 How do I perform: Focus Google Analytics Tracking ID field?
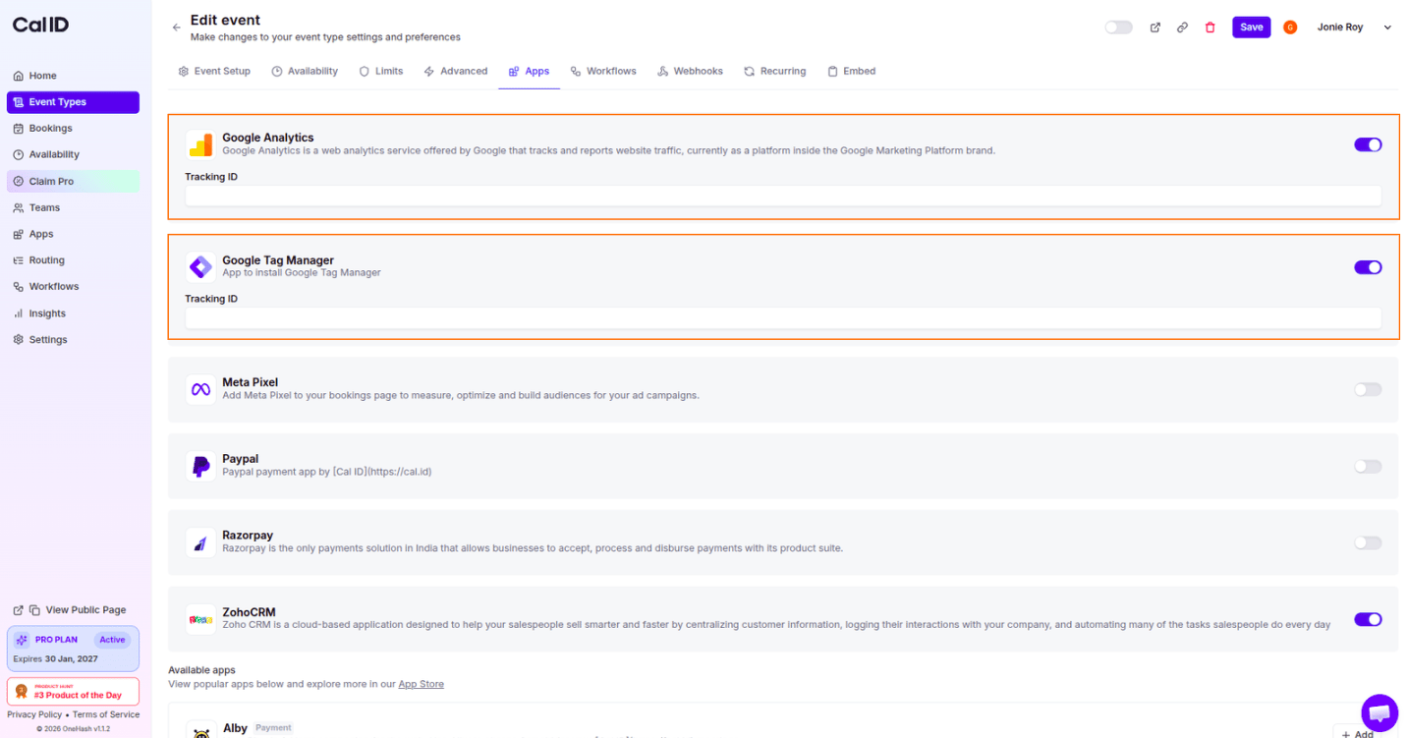click(x=783, y=196)
